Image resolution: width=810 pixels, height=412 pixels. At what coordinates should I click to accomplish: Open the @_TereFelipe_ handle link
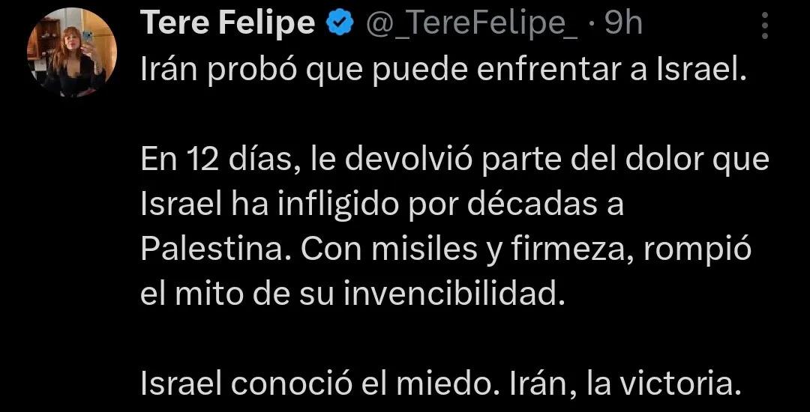tap(471, 25)
